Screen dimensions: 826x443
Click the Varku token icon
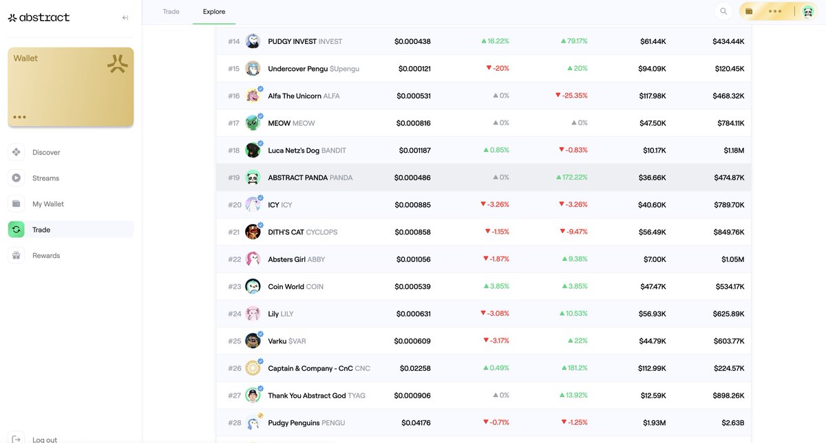(253, 341)
